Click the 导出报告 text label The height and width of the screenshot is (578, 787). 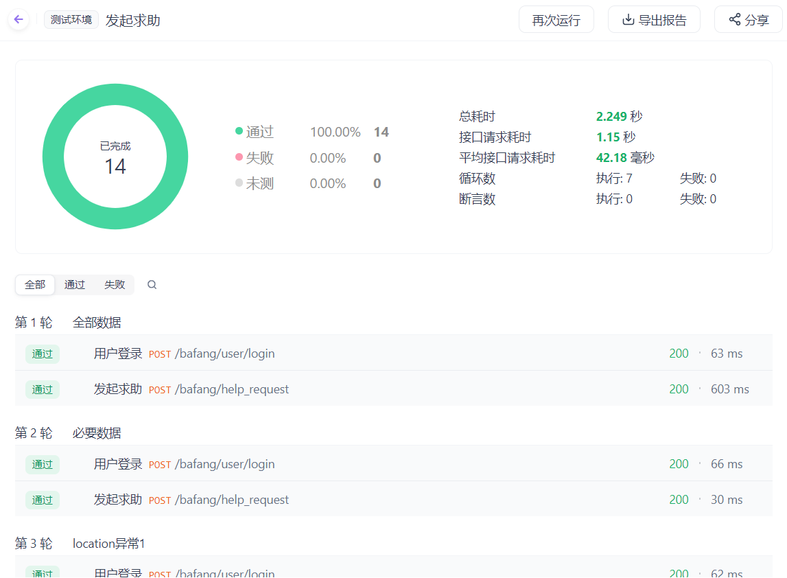point(662,20)
